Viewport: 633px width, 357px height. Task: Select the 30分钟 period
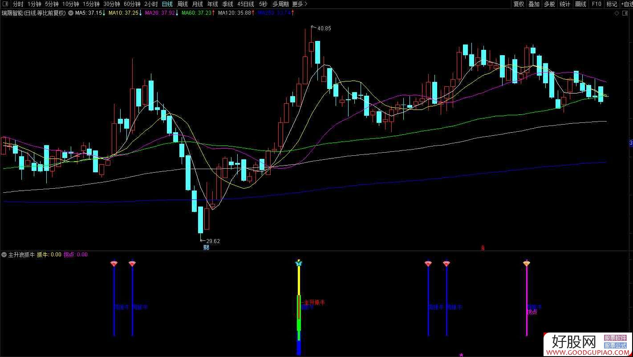click(x=112, y=4)
